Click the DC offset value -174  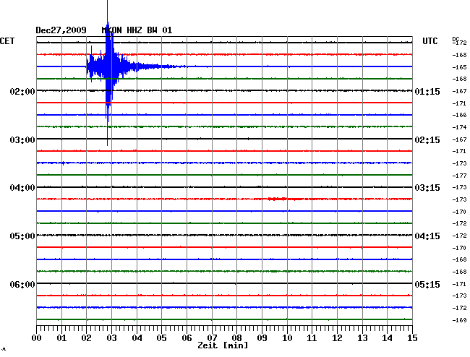[x=459, y=127]
